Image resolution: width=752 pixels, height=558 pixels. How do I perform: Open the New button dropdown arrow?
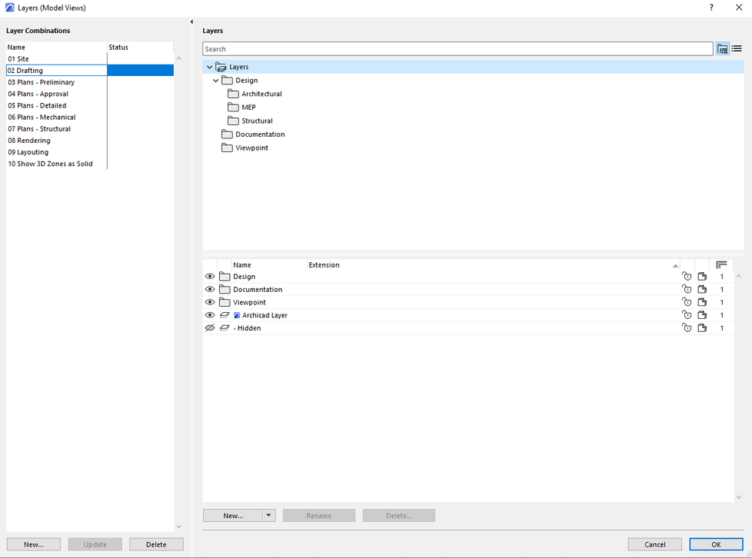point(269,515)
